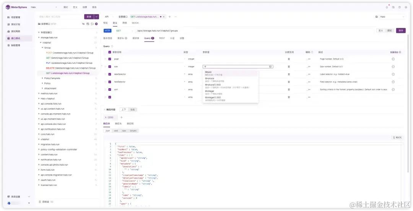
Task: Collapse the v1alpha1 node under storage.halo.run
Action: 41,43
